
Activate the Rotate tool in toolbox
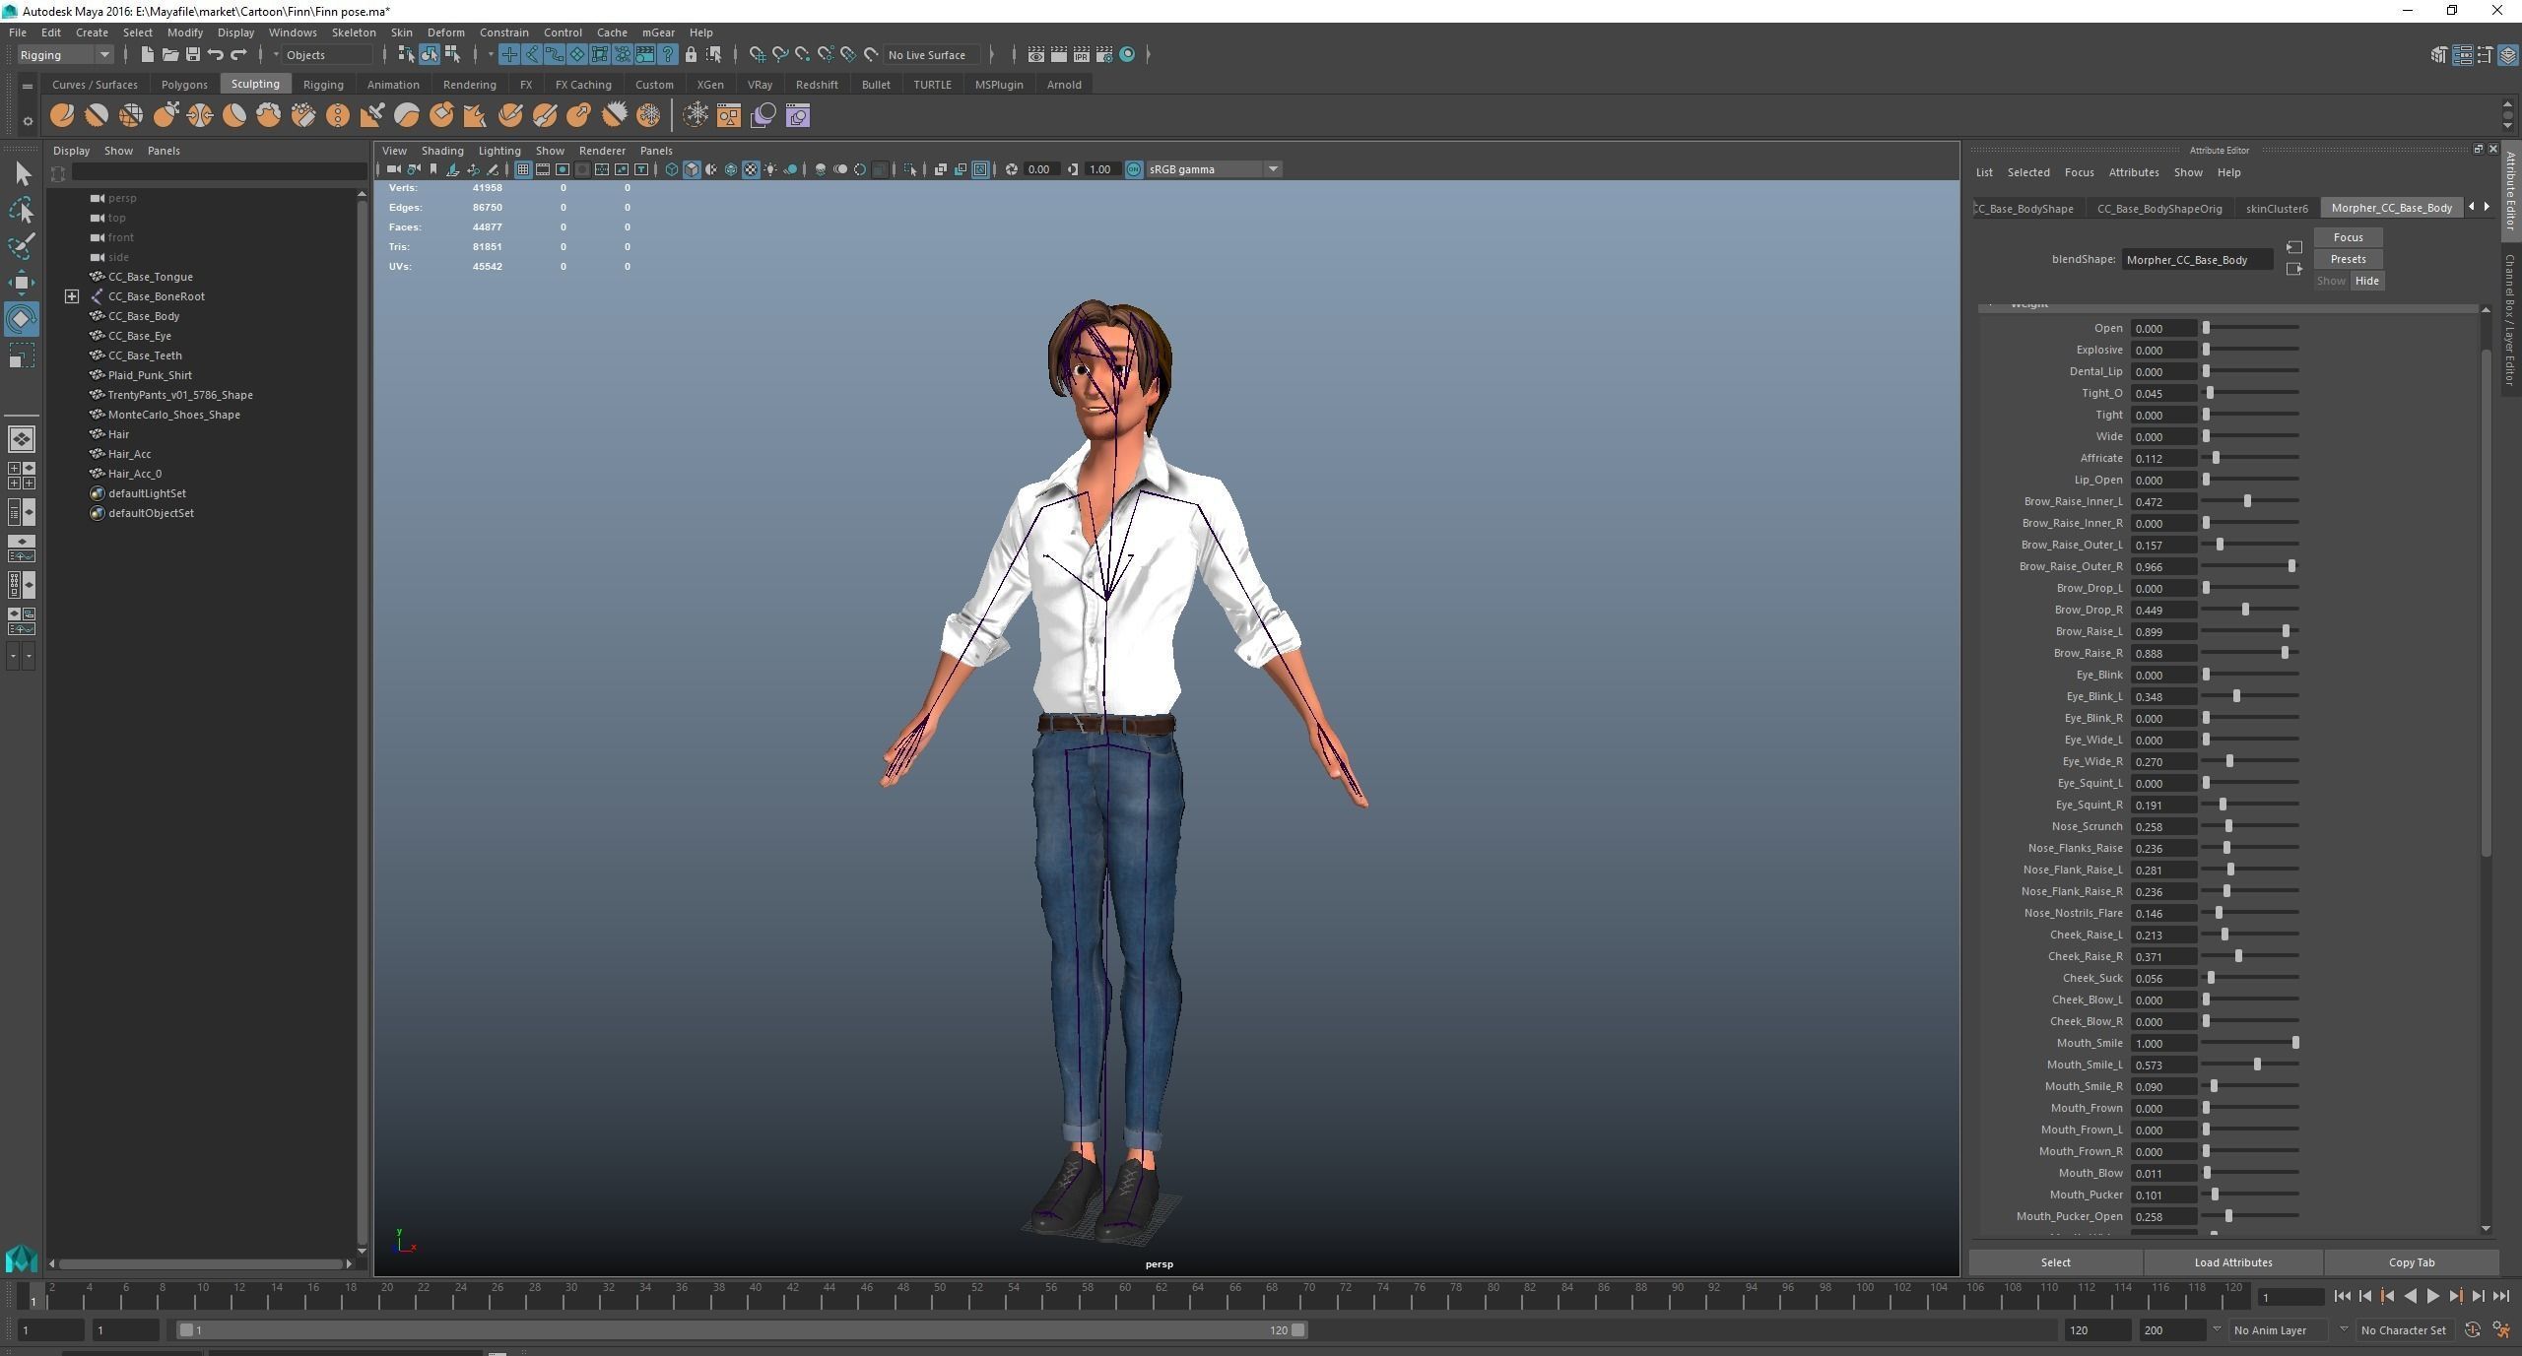(x=22, y=319)
